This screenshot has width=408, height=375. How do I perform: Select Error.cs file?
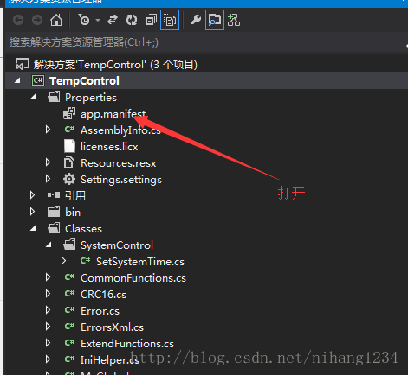pyautogui.click(x=100, y=311)
